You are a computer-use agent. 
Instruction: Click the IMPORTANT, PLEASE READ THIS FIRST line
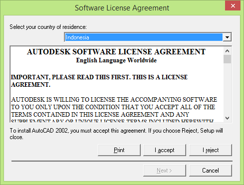[99, 81]
